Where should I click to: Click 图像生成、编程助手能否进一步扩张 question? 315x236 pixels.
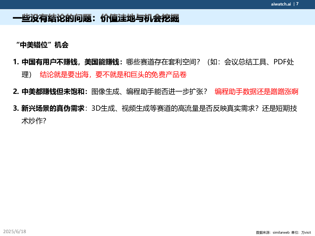[149, 92]
